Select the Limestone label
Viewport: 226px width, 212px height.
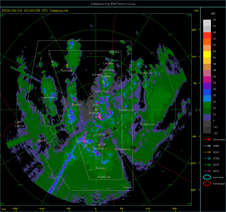47,97
